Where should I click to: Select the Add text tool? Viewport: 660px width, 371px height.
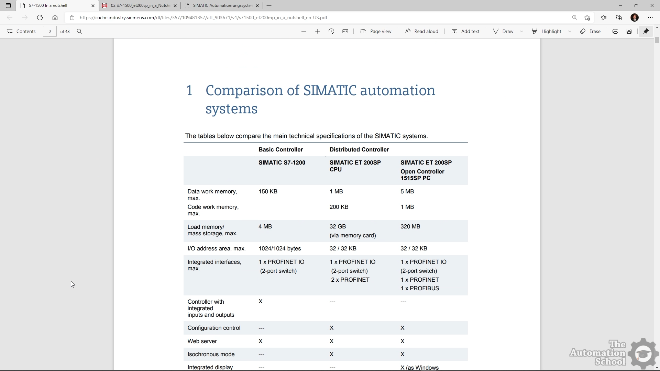coord(465,31)
